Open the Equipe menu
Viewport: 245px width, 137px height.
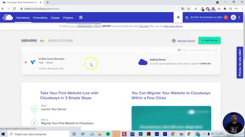pos(55,18)
